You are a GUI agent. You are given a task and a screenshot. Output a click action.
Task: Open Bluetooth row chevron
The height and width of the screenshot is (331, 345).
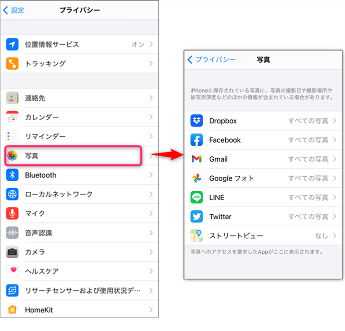[151, 175]
